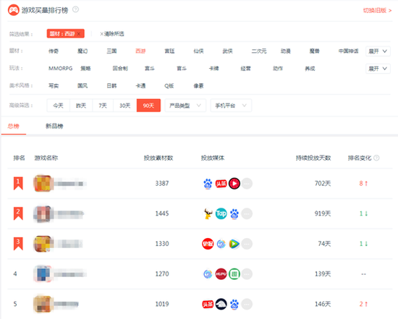Filter by 养成 gameplay
Screen dimensions: 398x319
(x=310, y=68)
